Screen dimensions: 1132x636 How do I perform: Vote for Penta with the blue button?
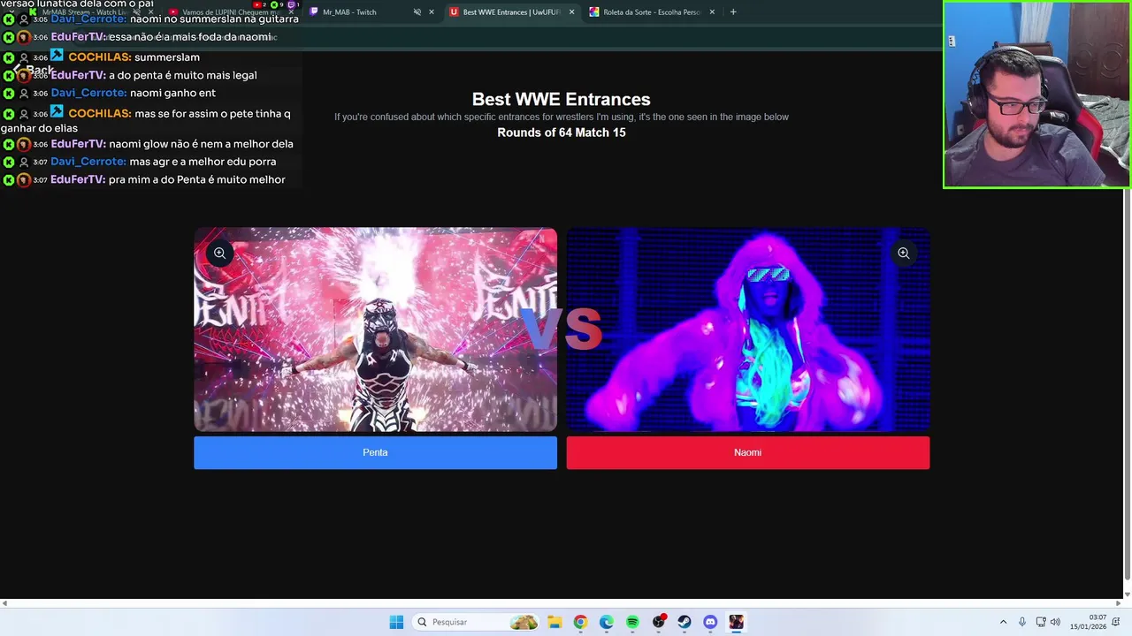click(x=375, y=452)
